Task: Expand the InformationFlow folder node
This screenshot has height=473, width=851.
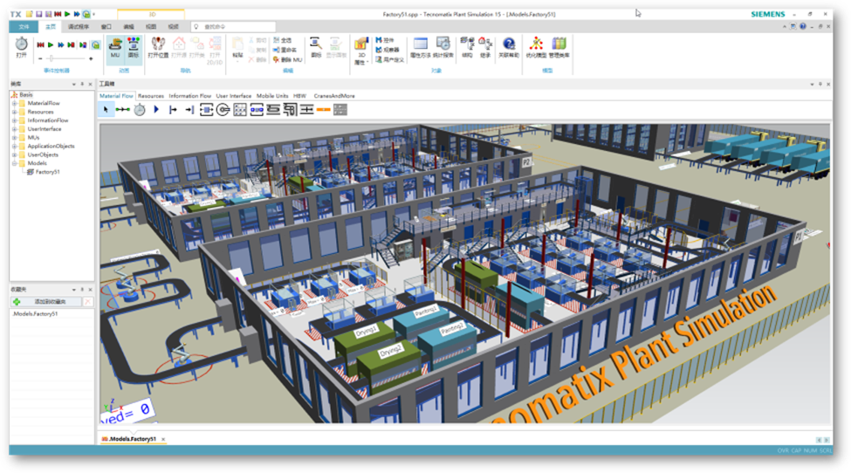Action: click(x=15, y=120)
